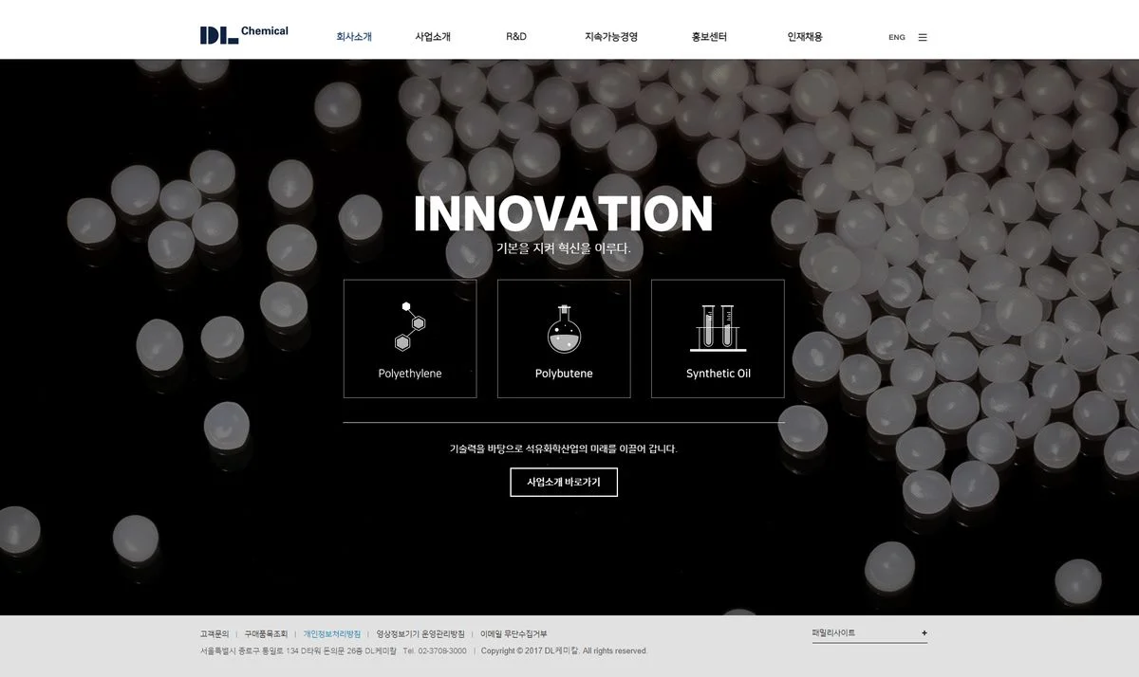Click the Polyethylene molecule icon
This screenshot has height=677, width=1139.
410,326
